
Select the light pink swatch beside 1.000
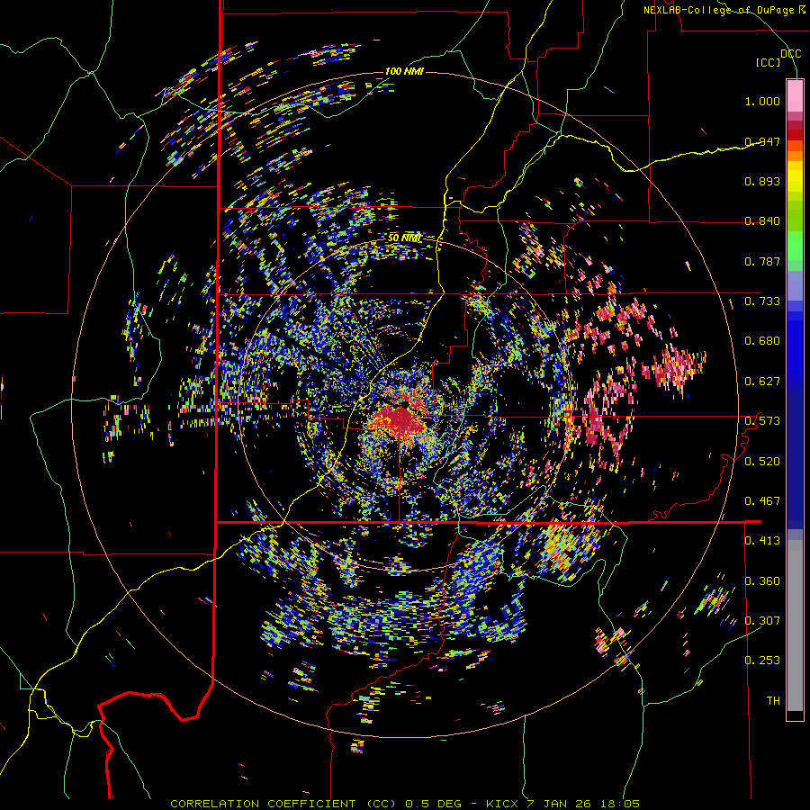[795, 95]
